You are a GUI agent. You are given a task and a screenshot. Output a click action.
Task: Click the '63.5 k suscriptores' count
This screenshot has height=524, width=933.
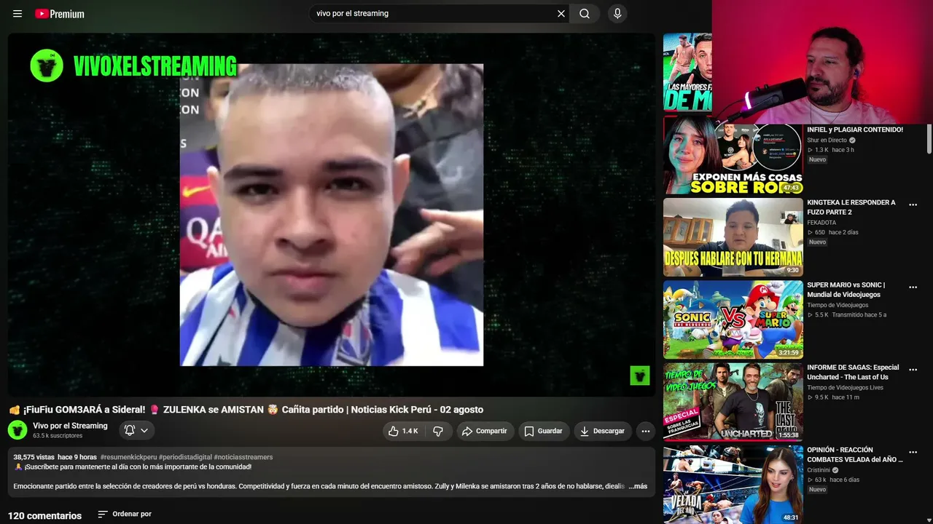[58, 436]
